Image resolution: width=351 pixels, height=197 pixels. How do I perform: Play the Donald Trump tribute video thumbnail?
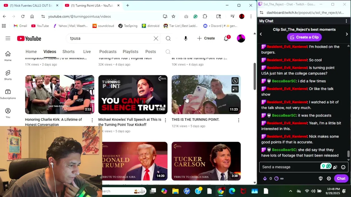click(x=135, y=161)
